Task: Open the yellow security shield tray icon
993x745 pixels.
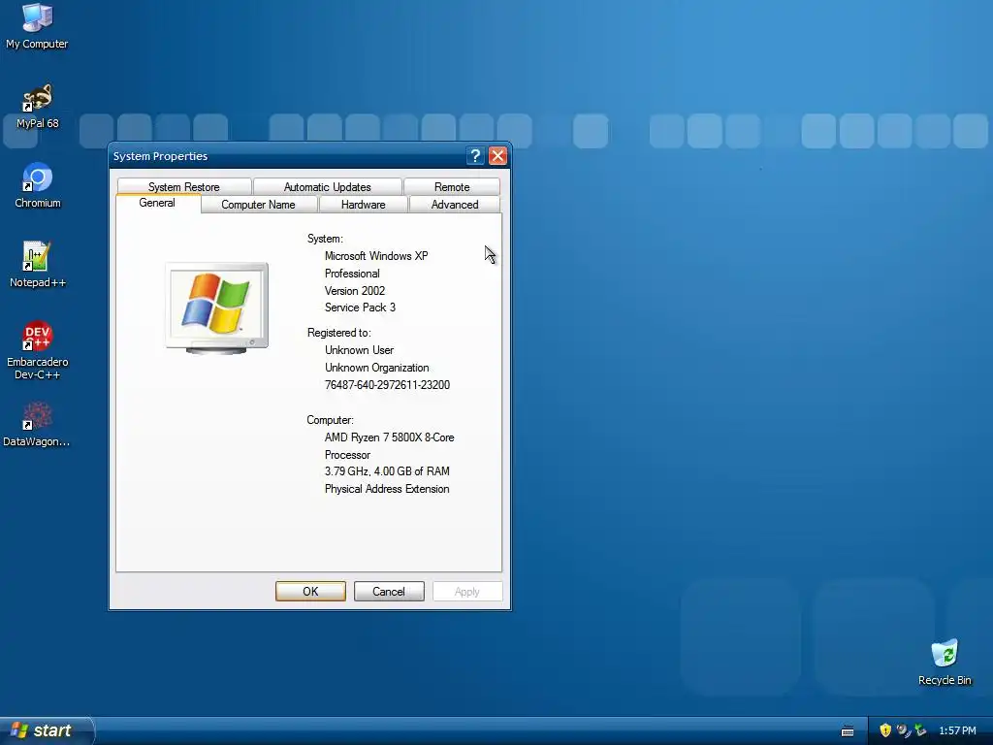Action: coord(885,730)
